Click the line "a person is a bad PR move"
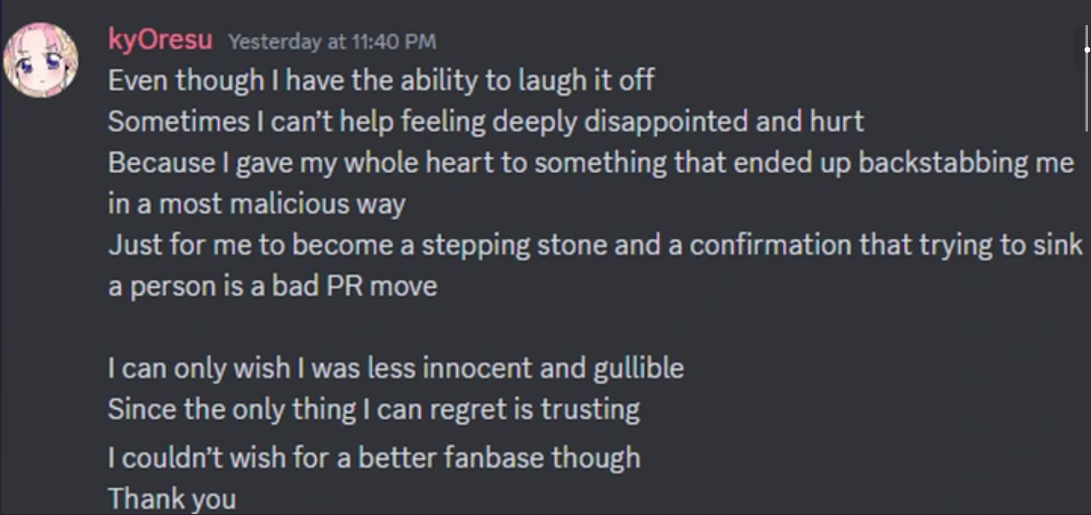Screen dimensions: 1091x515 tap(272, 286)
